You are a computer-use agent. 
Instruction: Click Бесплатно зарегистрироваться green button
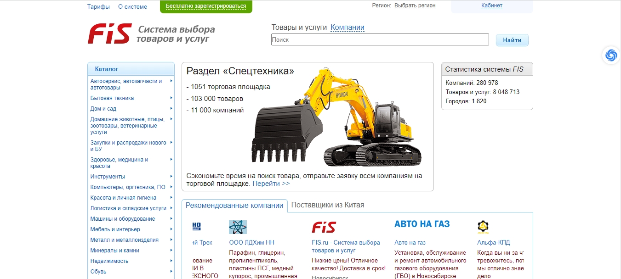[x=206, y=6]
